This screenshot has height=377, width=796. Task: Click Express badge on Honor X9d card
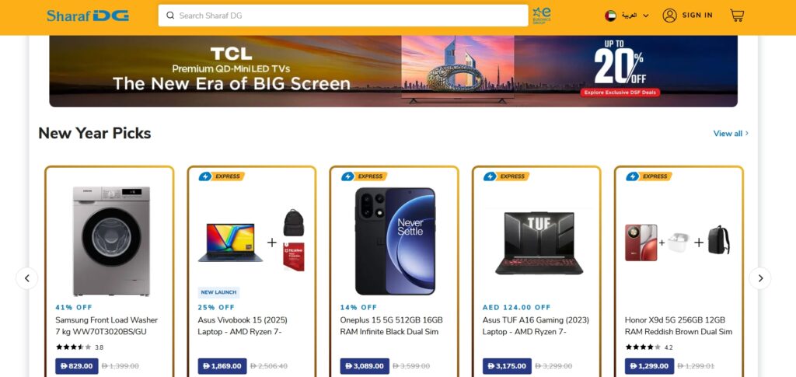649,176
